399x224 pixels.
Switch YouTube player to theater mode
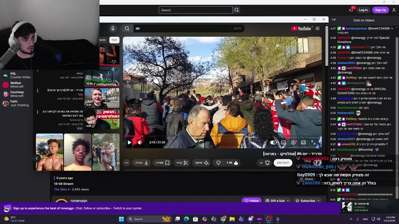tap(303, 142)
